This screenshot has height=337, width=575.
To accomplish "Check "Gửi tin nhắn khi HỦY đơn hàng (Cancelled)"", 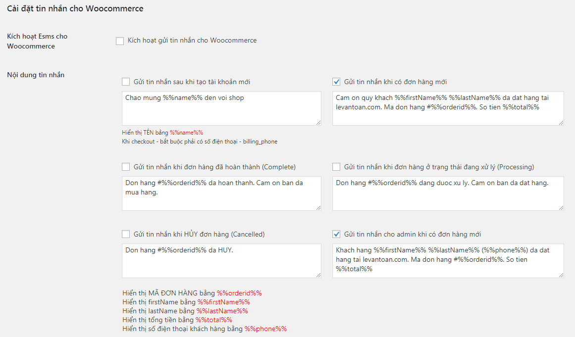I will click(126, 234).
